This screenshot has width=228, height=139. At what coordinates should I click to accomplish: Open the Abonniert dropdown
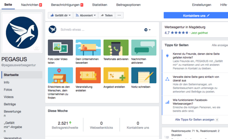click(86, 15)
